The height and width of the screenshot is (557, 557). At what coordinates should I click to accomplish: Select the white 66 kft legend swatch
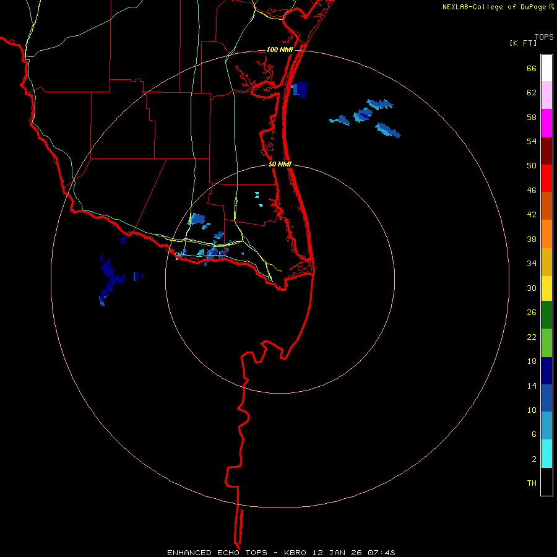pyautogui.click(x=546, y=68)
